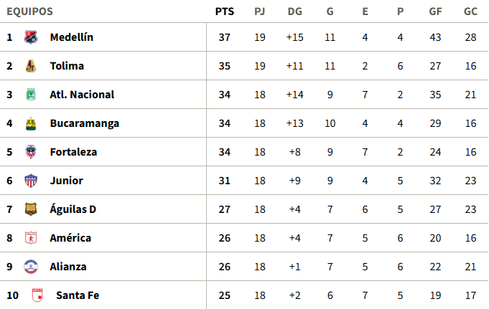The height and width of the screenshot is (309, 489).
Task: Click the DG column header
Action: click(294, 11)
